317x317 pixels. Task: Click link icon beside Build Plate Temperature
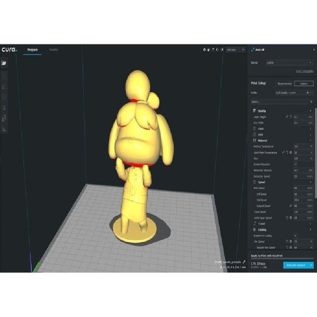[x=283, y=153]
